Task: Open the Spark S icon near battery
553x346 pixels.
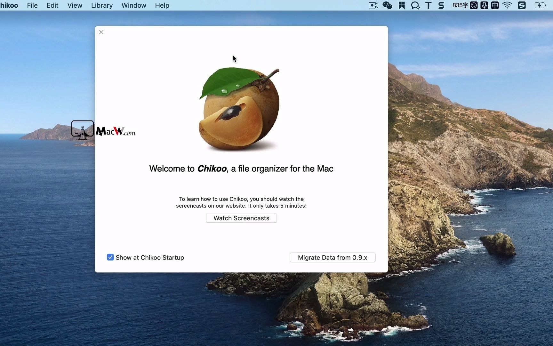Action: (522, 5)
